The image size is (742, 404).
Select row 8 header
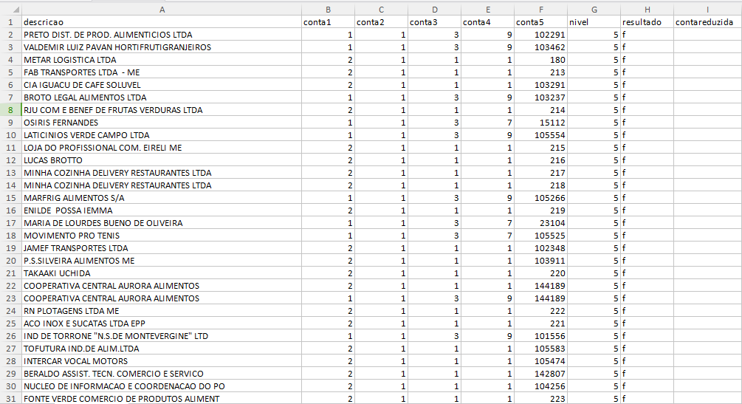point(10,110)
